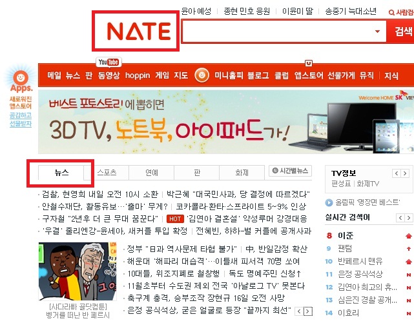Screen dimensions: 414x321
Task: Go to next news headline page
Action: click(x=307, y=311)
